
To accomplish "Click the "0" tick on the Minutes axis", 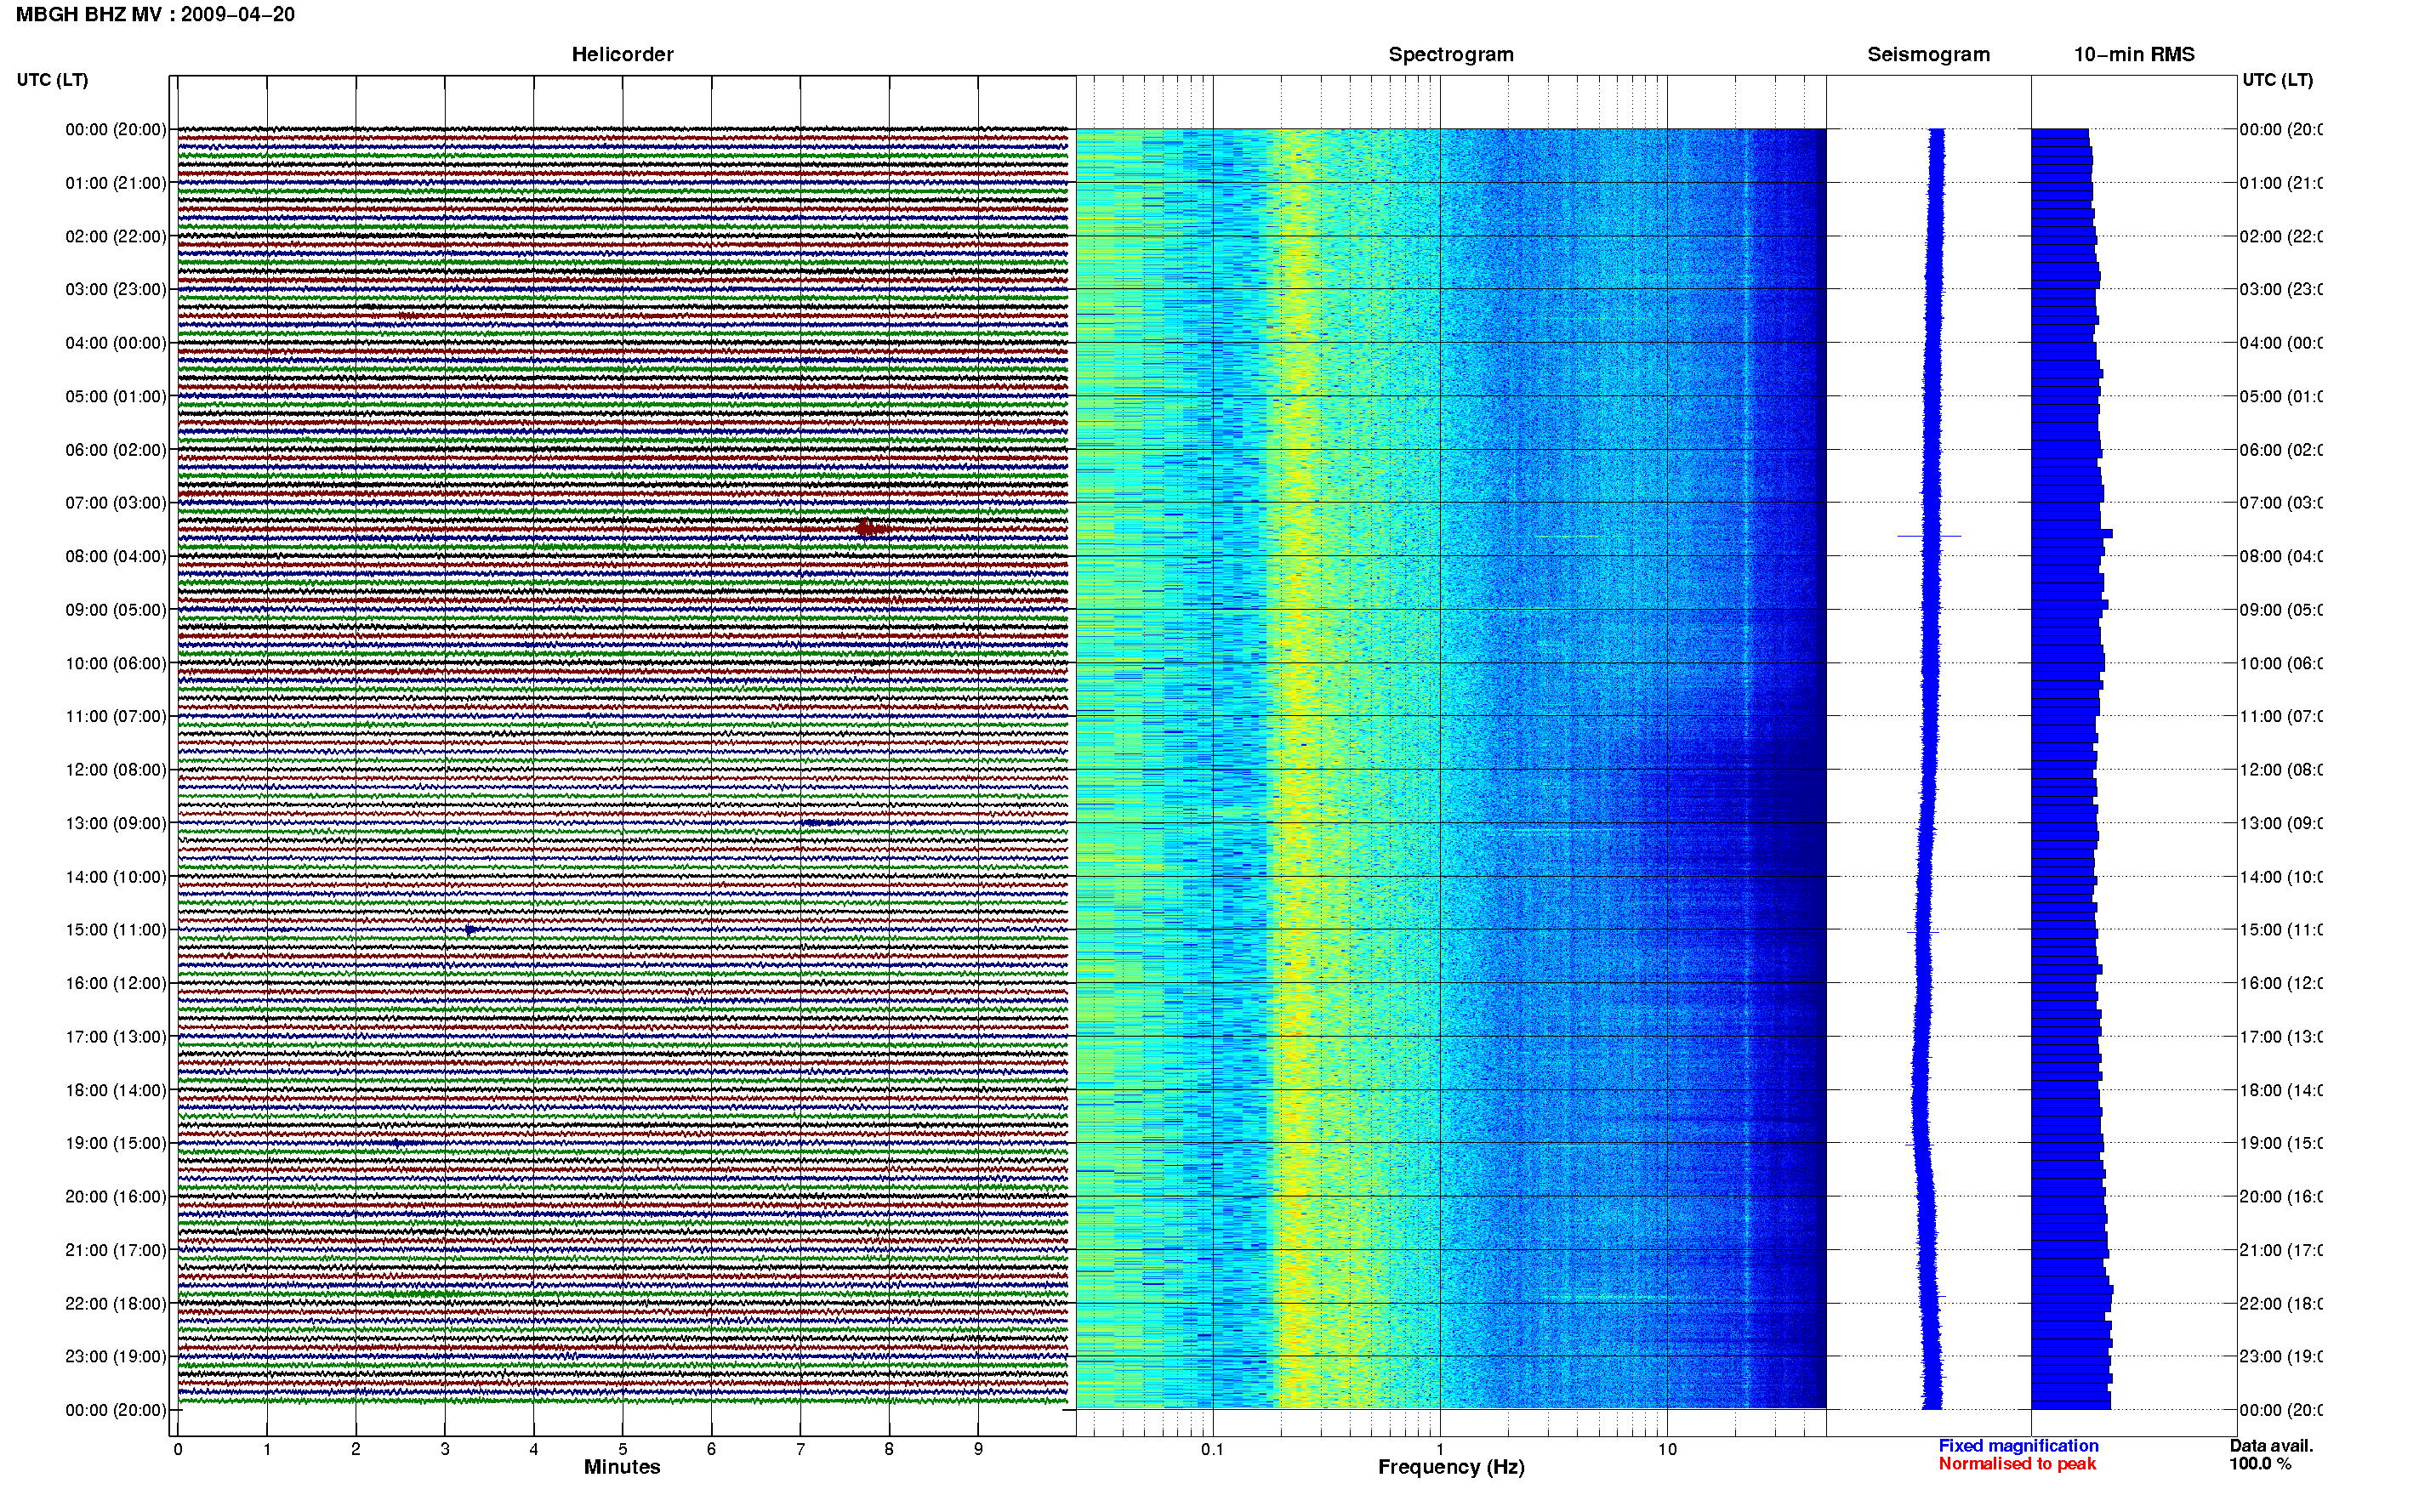I will [x=178, y=1449].
